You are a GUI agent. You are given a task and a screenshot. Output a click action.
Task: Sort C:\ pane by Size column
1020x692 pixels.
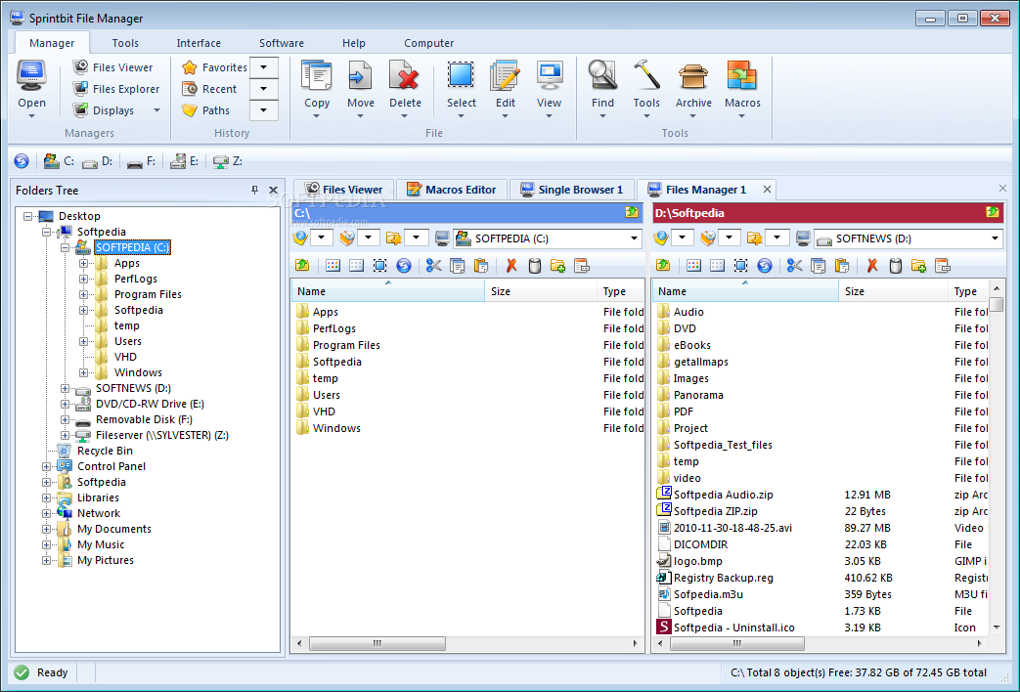point(541,291)
